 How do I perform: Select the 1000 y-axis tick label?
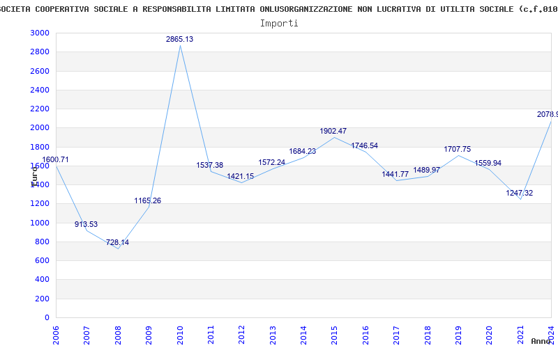[40, 223]
